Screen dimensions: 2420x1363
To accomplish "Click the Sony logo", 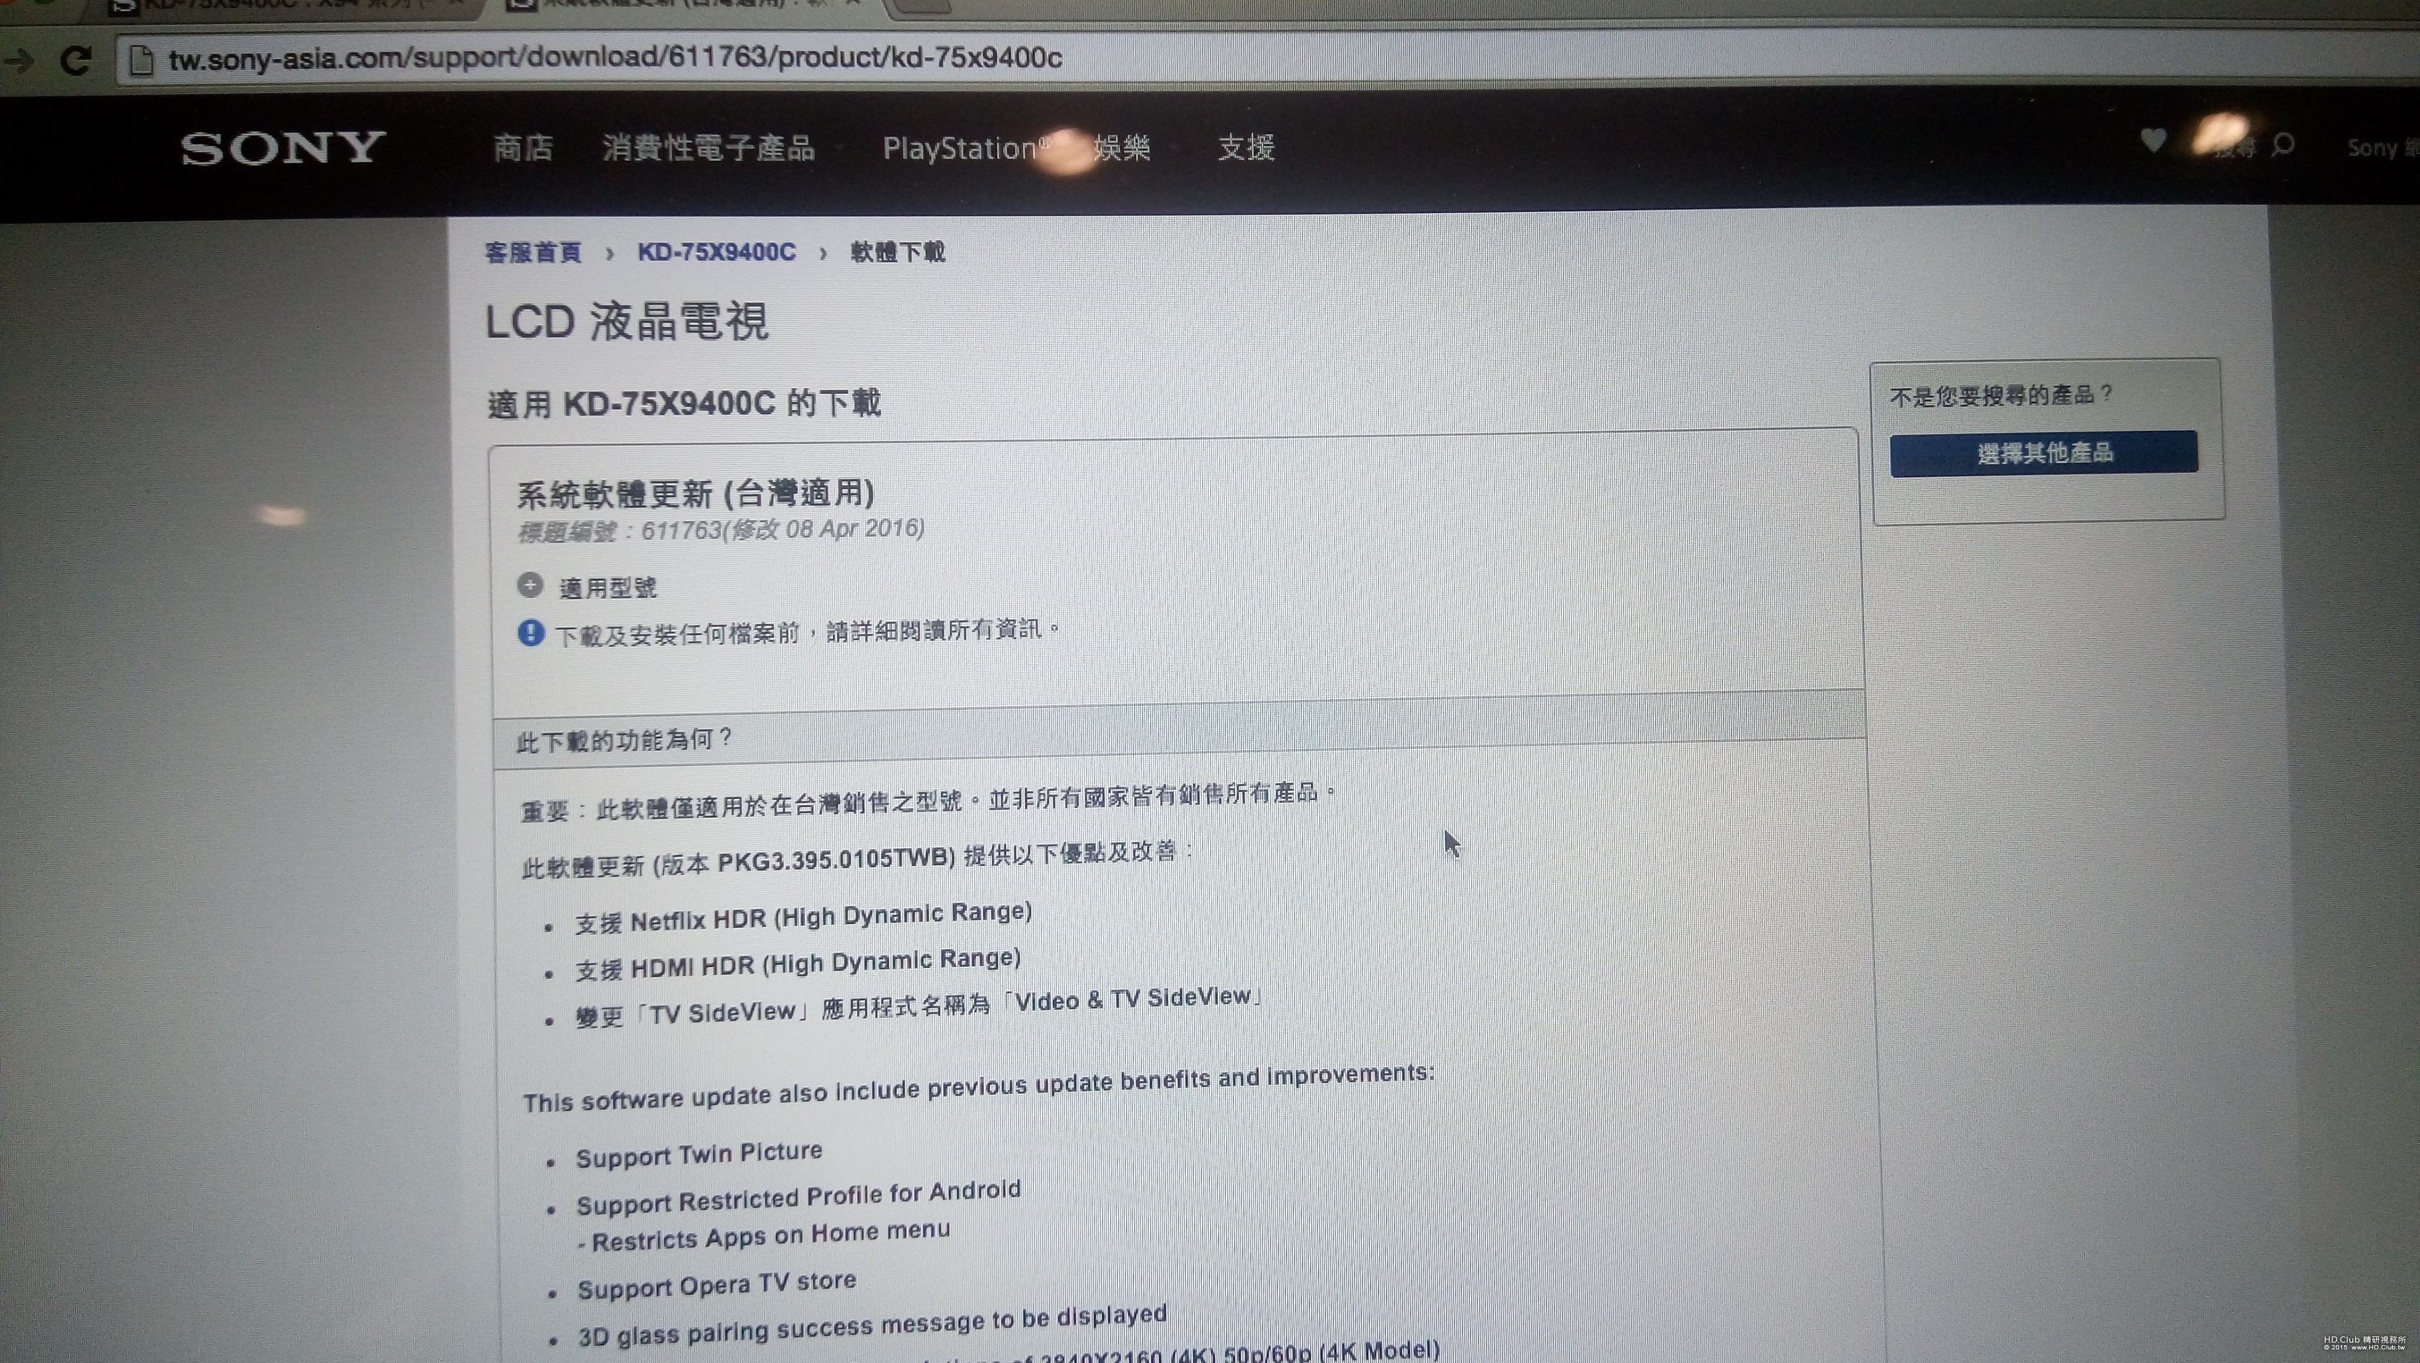I will click(283, 148).
